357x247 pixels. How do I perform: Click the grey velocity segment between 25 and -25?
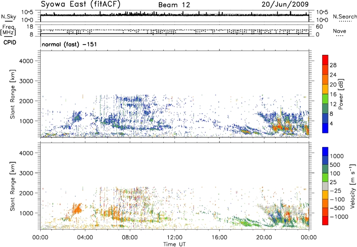pyautogui.click(x=325, y=186)
